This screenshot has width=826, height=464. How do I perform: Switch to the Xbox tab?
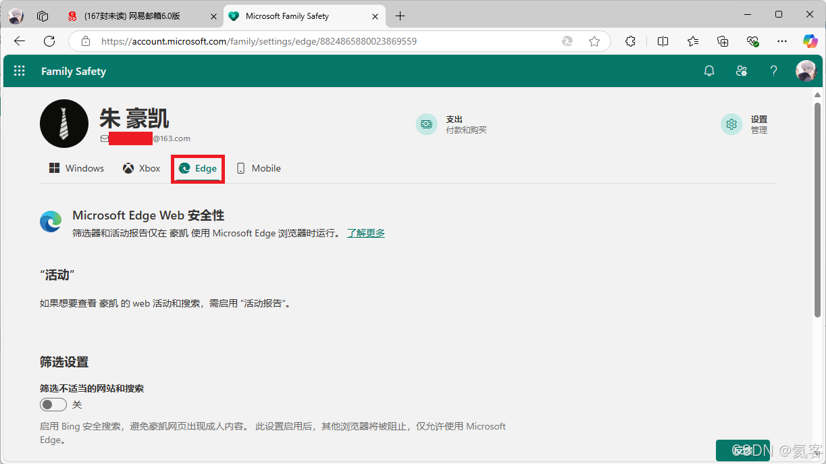tap(142, 168)
